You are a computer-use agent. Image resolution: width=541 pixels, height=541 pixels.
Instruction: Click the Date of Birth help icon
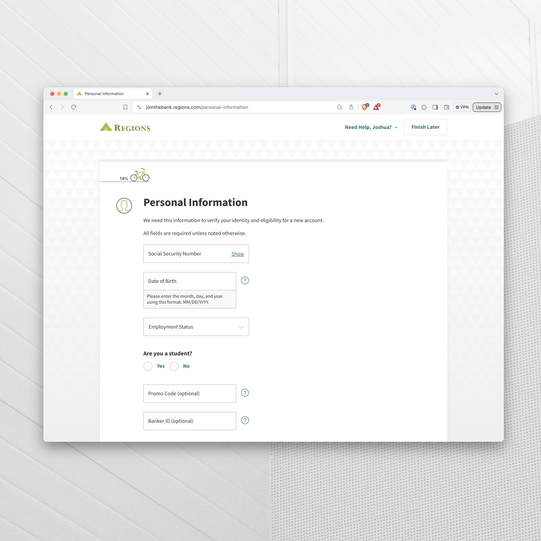pos(245,280)
